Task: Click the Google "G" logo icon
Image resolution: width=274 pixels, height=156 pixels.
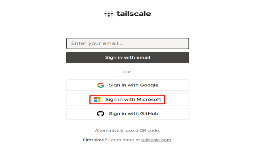Action: (101, 85)
